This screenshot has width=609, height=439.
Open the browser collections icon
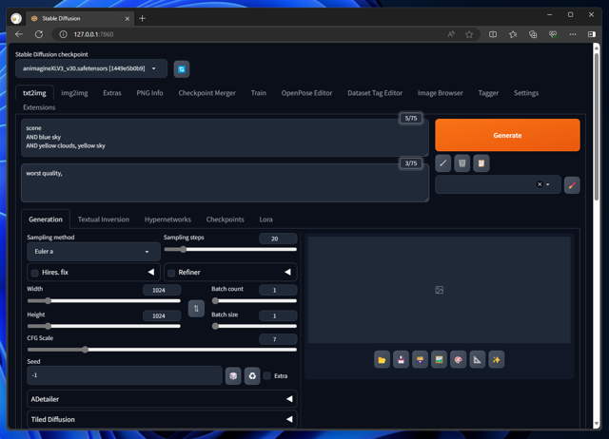click(533, 34)
